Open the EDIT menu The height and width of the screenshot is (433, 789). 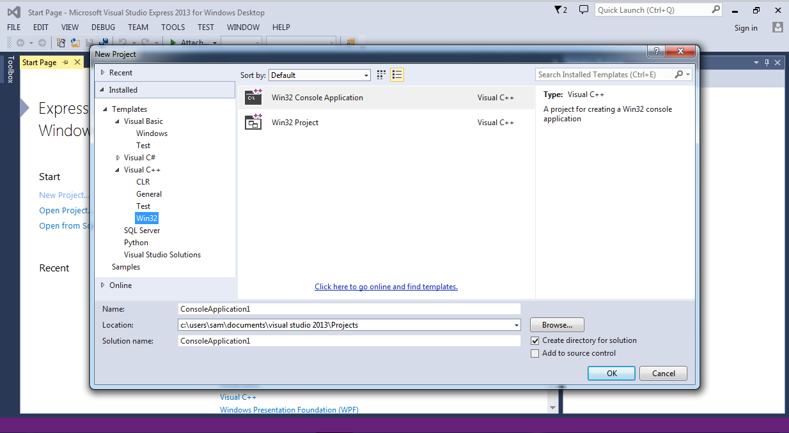pyautogui.click(x=41, y=27)
